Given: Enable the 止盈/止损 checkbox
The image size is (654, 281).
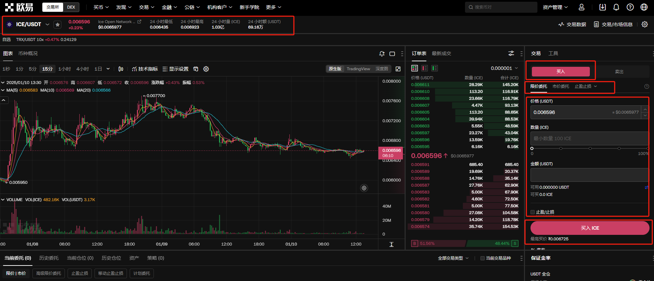Looking at the screenshot, I should [x=533, y=212].
